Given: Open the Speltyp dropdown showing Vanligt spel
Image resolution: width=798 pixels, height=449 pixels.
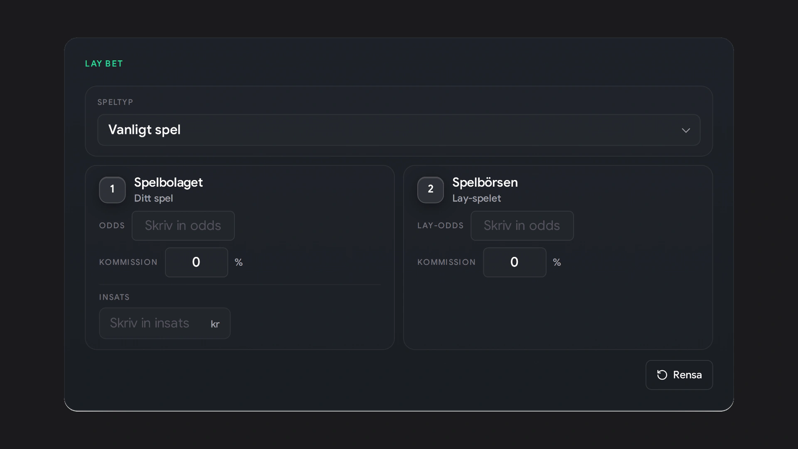Looking at the screenshot, I should (x=399, y=130).
